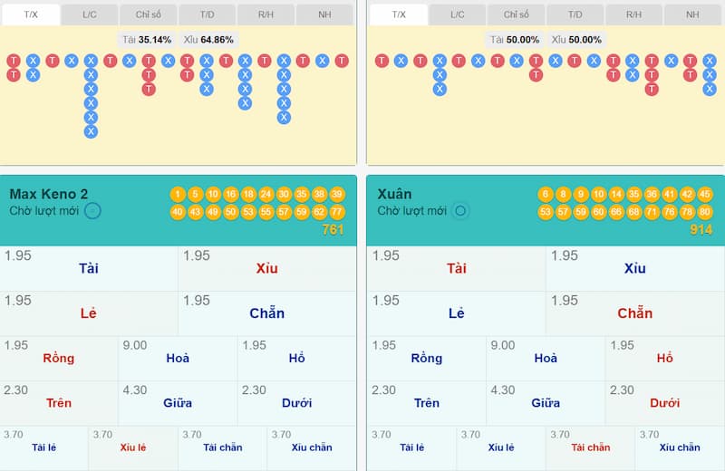The image size is (725, 471).
Task: Click the countdown circle icon in Max Keno 2
Action: click(x=92, y=211)
